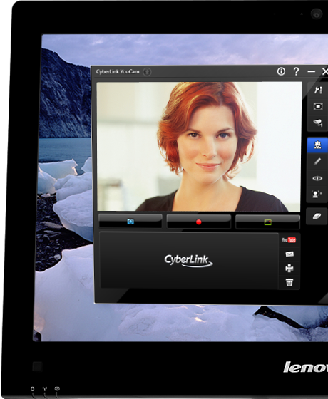Take a snapshot with camera button
The image size is (328, 399).
pyautogui.click(x=130, y=222)
